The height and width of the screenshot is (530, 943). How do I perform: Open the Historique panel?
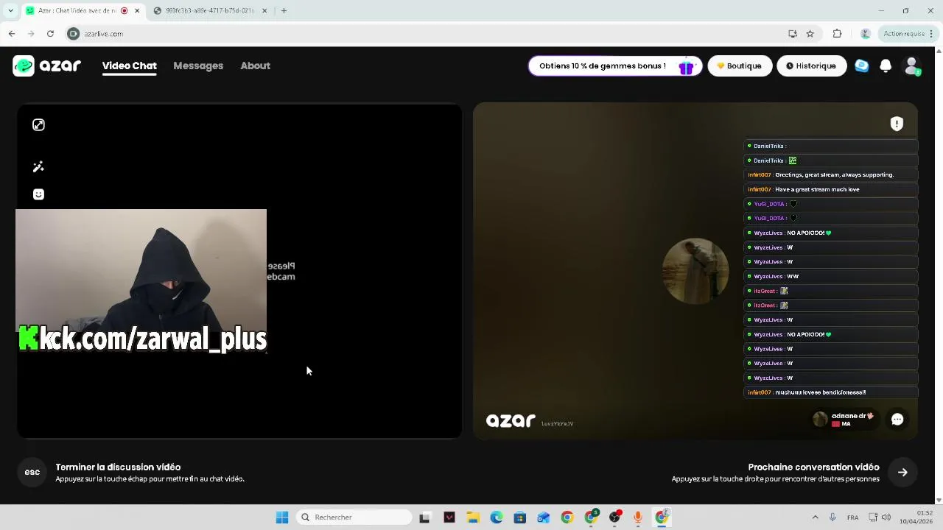(811, 66)
